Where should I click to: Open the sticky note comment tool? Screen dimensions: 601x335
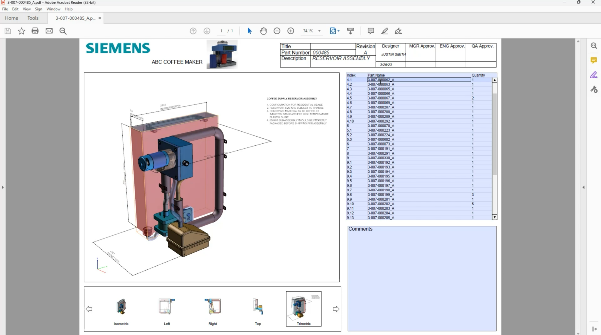point(370,31)
